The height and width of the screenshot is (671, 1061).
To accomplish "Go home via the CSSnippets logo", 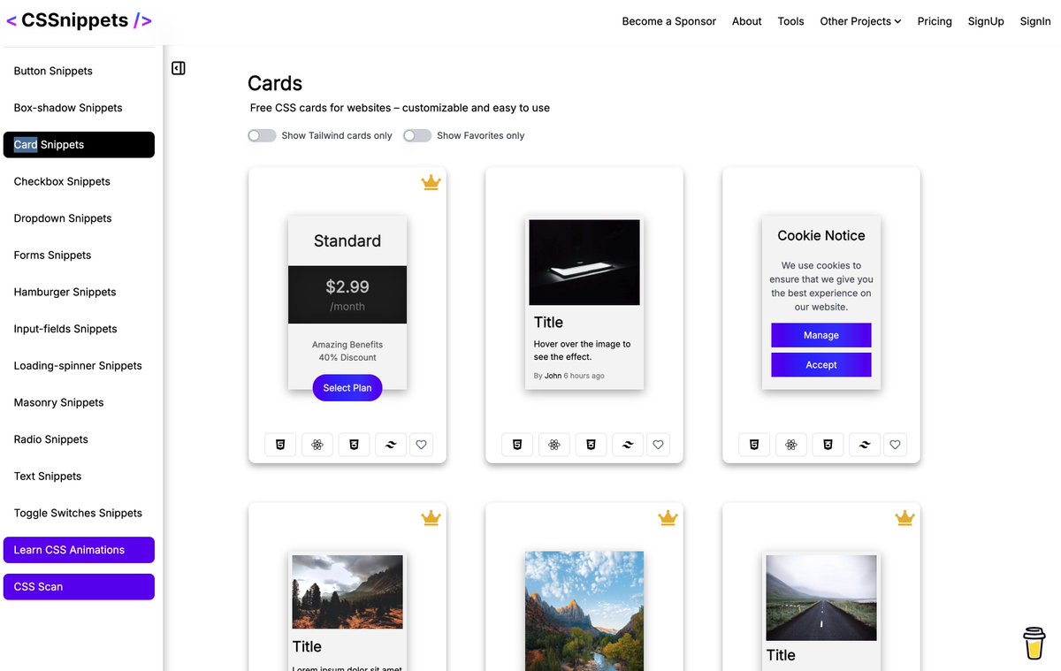I will pos(79,20).
